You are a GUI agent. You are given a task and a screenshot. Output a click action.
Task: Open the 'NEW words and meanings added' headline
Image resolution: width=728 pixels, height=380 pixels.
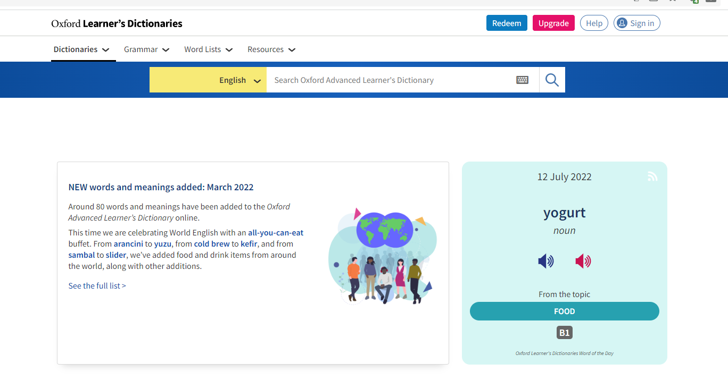click(161, 187)
